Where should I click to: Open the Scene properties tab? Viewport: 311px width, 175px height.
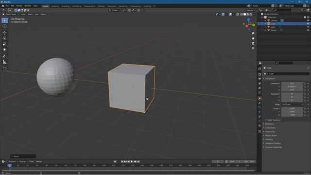click(x=259, y=88)
